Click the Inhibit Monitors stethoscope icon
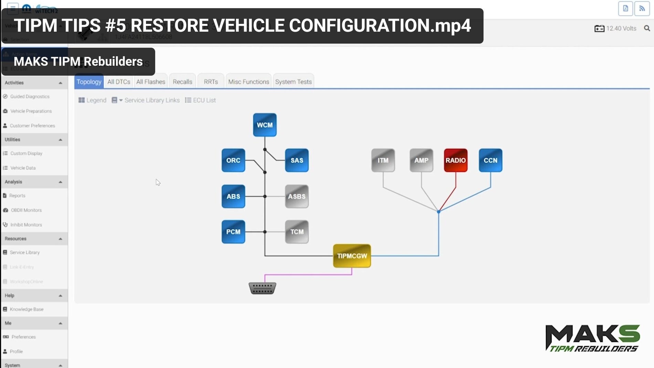 click(x=5, y=225)
